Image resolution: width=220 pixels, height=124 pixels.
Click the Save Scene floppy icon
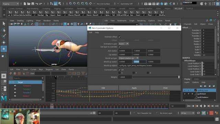33,4
